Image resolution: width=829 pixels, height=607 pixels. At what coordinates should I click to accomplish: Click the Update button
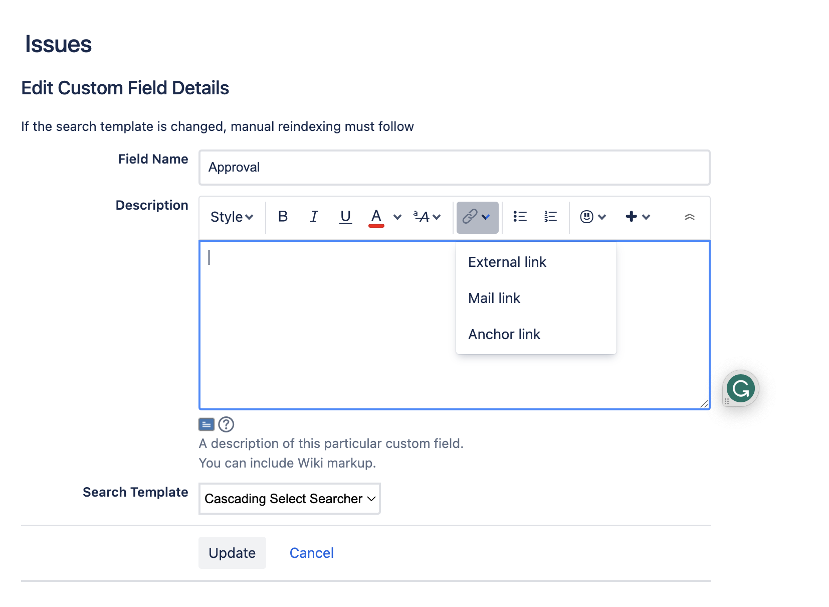pyautogui.click(x=232, y=553)
